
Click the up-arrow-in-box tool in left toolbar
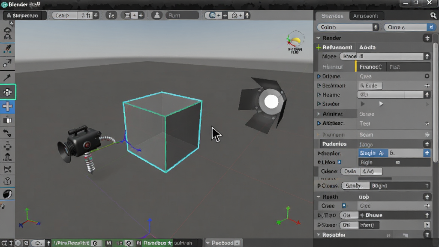pyautogui.click(x=7, y=181)
